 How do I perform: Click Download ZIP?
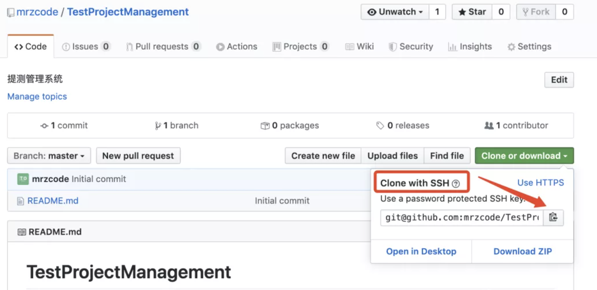tap(523, 251)
